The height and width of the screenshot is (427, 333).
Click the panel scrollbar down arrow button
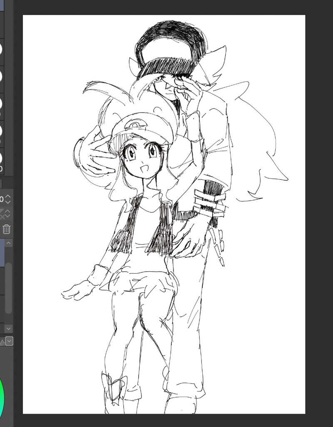(8, 329)
